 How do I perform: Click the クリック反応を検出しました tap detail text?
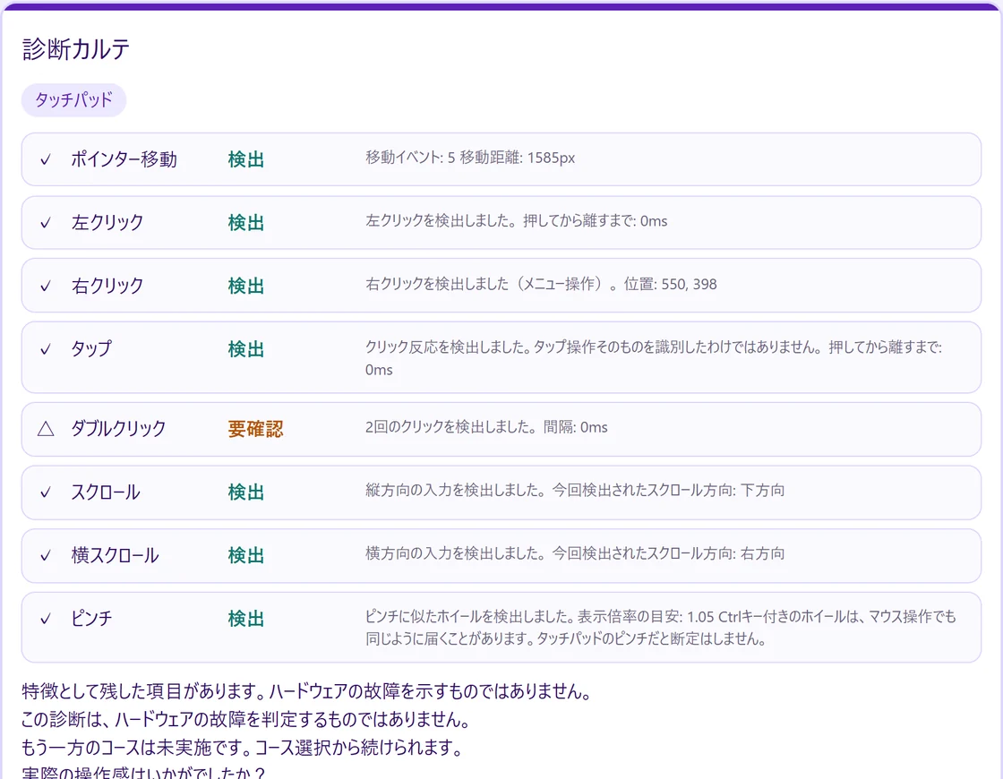tap(654, 359)
